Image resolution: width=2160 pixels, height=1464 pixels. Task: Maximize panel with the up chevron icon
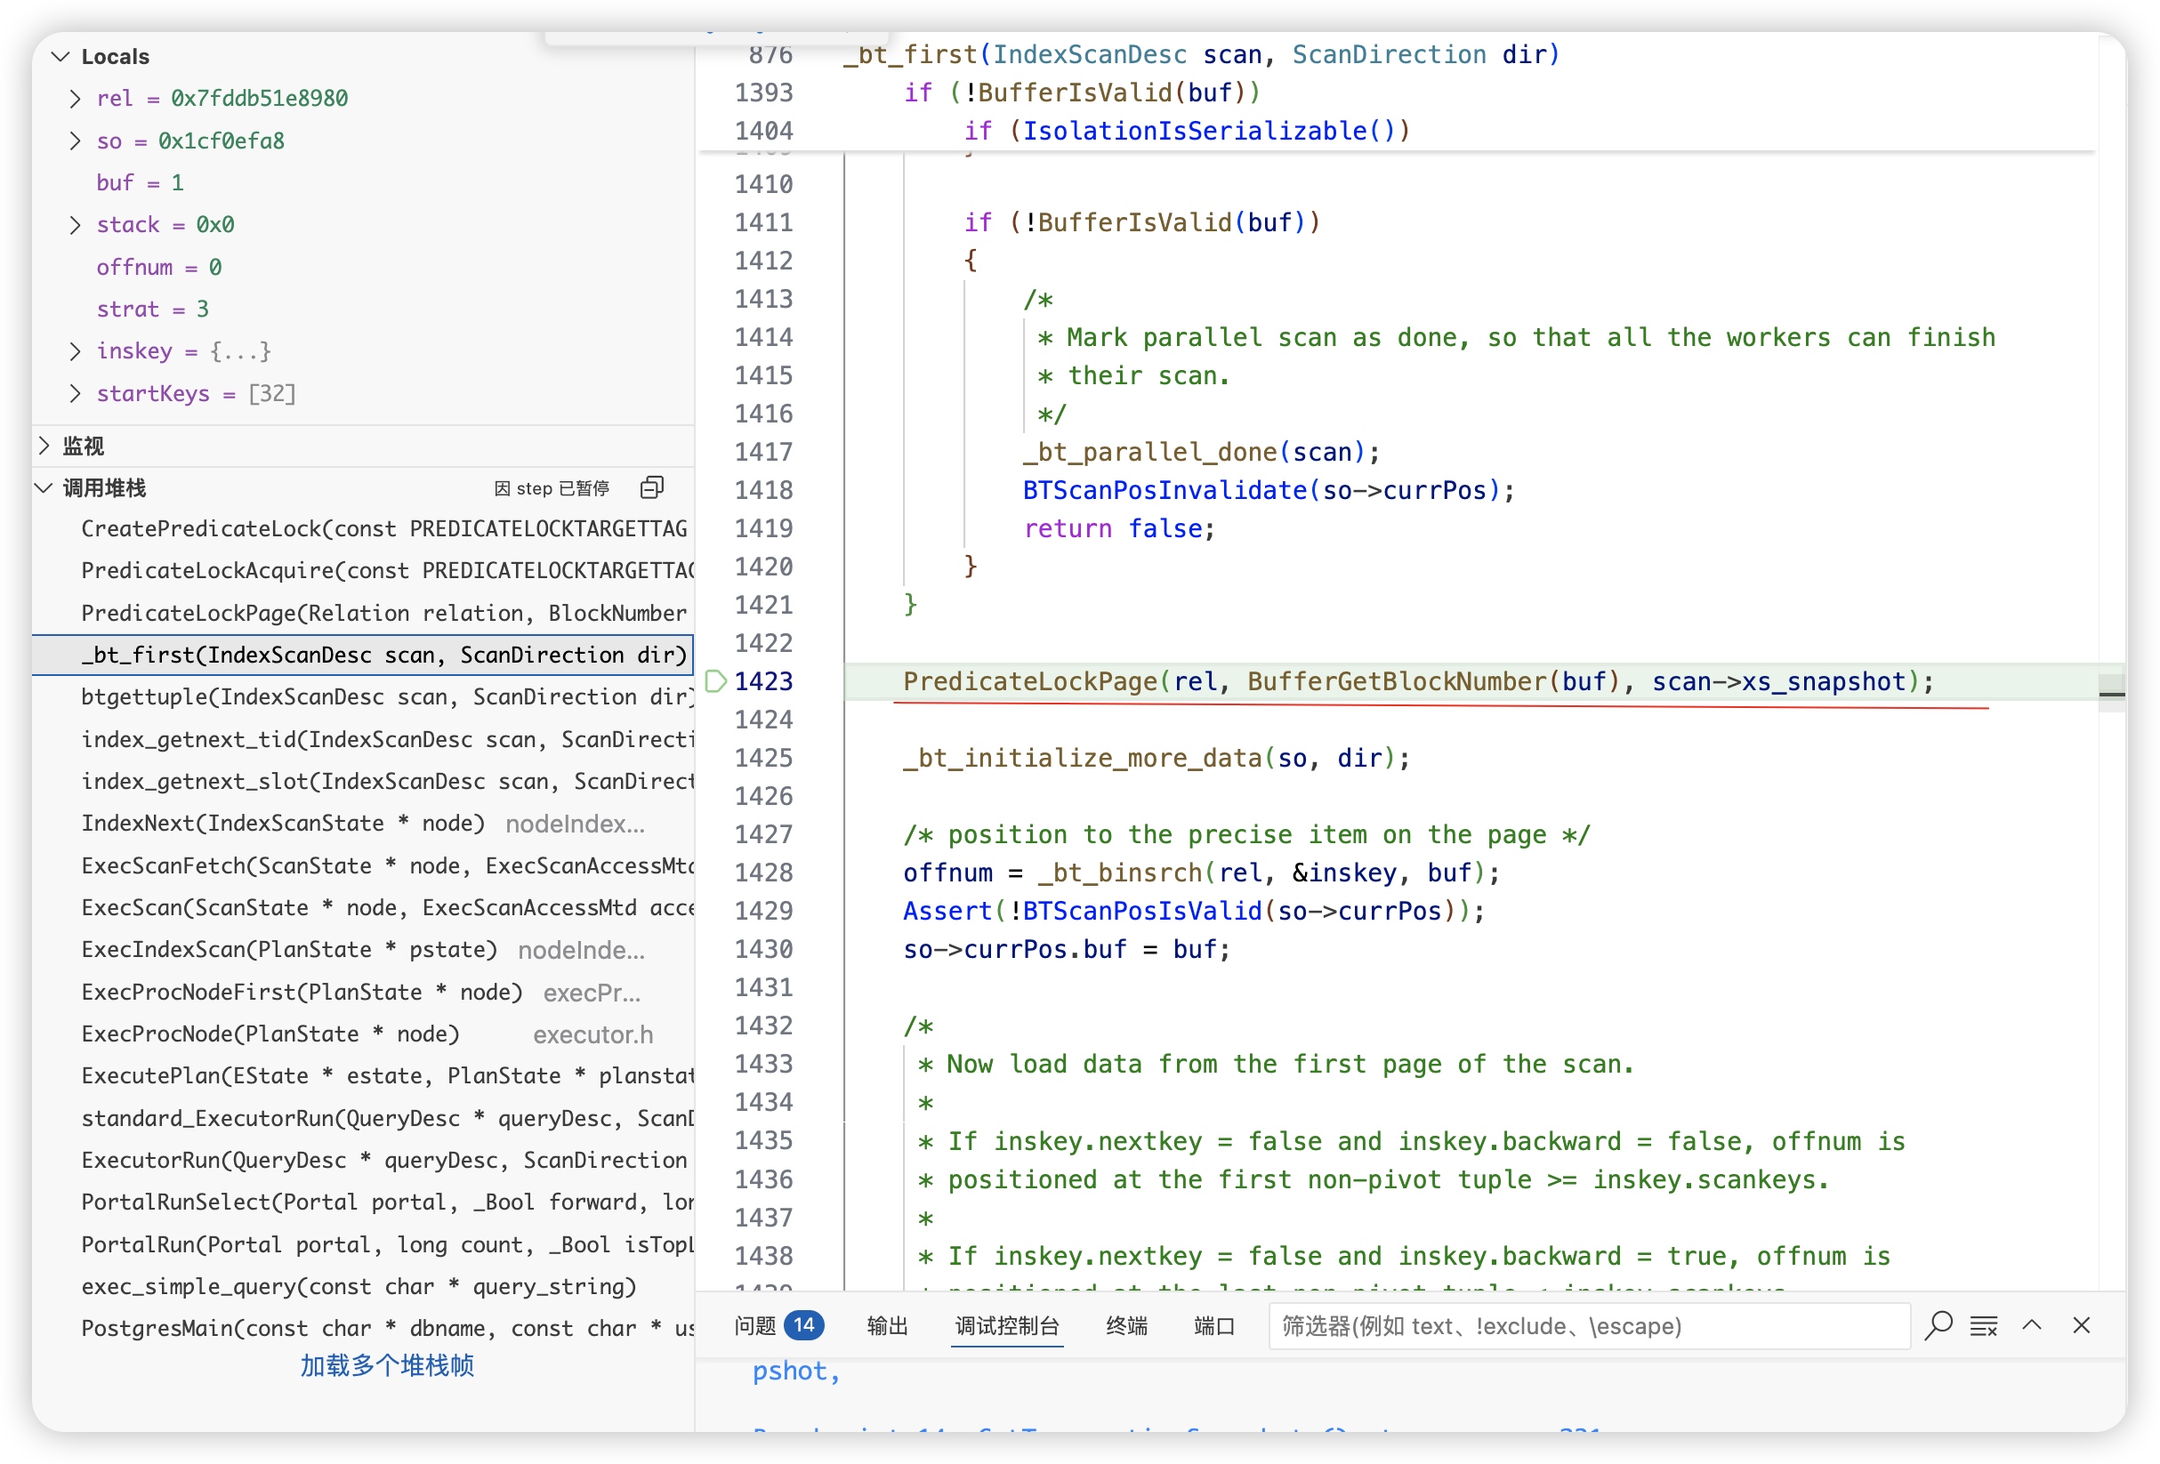pos(2032,1324)
